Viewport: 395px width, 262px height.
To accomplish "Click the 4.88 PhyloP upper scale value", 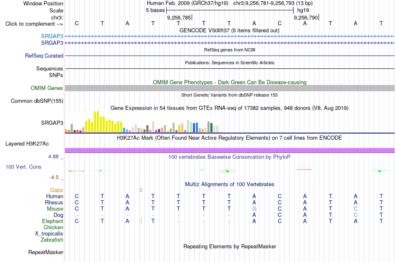I will pyautogui.click(x=53, y=157).
